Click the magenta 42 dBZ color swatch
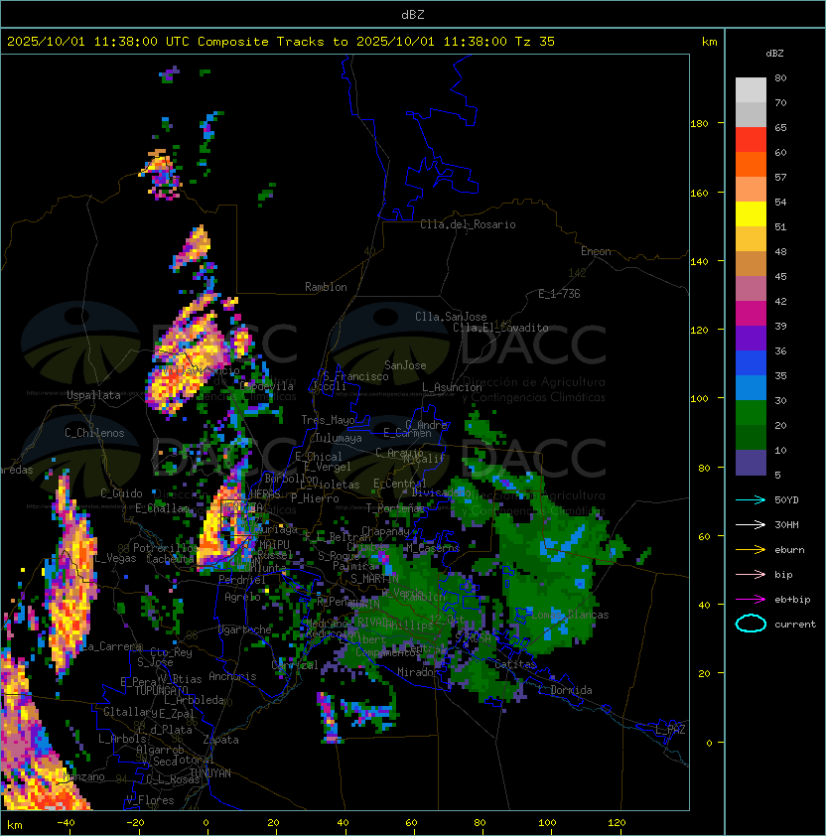The height and width of the screenshot is (836, 826). click(751, 314)
